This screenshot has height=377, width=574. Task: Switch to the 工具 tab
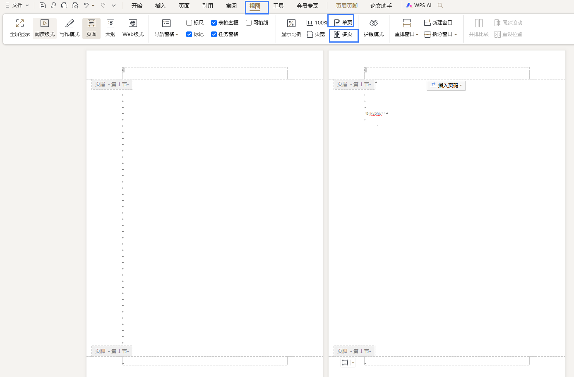pos(279,6)
